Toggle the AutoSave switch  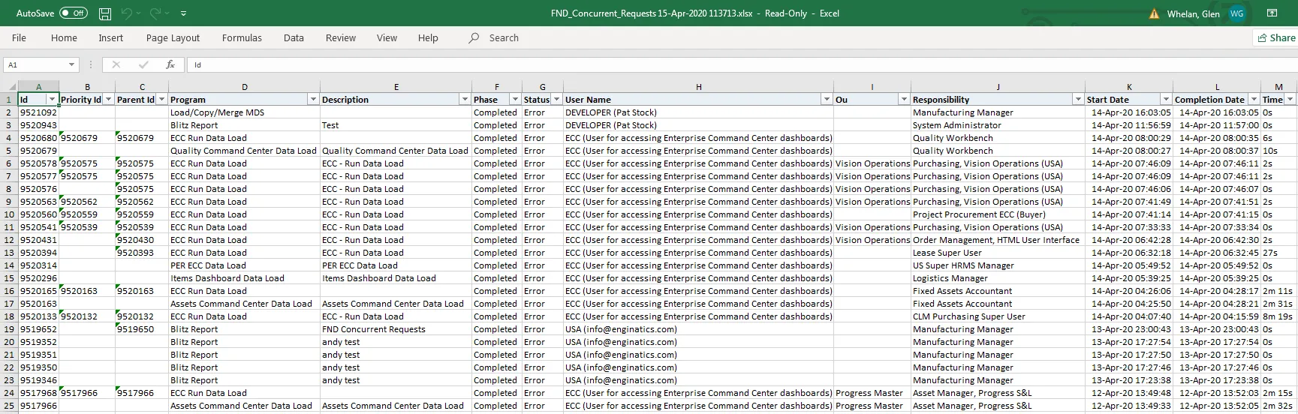(x=73, y=13)
